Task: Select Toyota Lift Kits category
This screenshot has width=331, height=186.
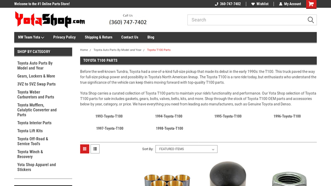Action: (30, 131)
